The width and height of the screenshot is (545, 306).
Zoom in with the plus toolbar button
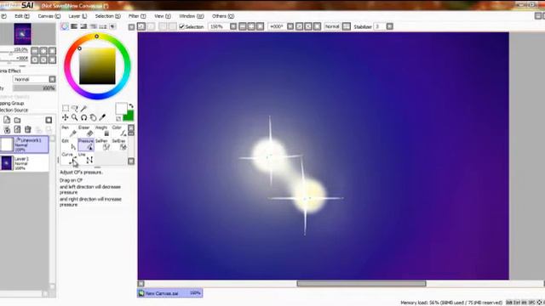251,26
